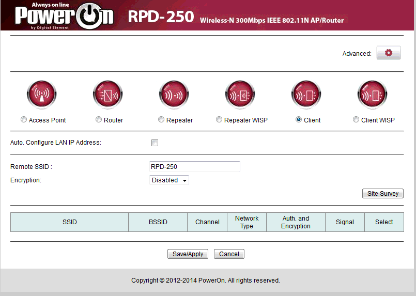This screenshot has width=416, height=296.
Task: Select Access Point radio button
Action: pyautogui.click(x=24, y=120)
